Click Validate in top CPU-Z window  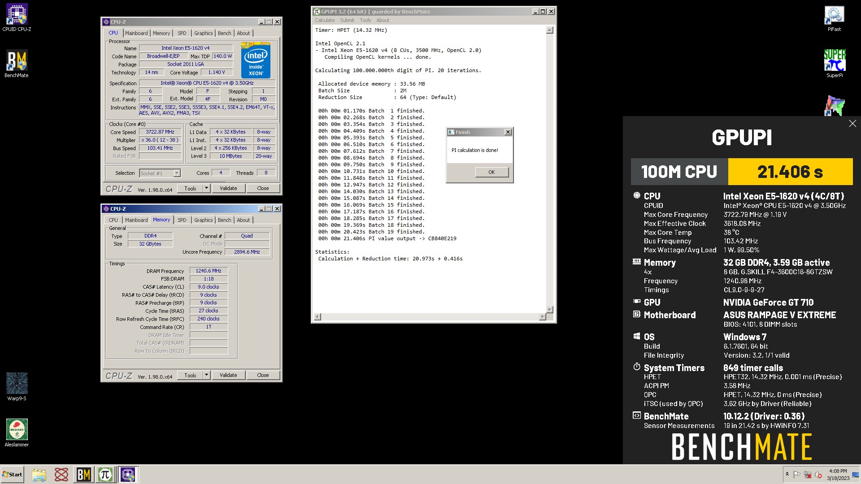(x=228, y=188)
